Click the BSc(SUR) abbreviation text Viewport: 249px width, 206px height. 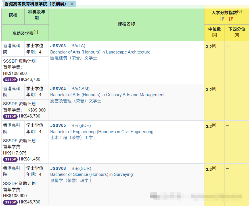81,168
